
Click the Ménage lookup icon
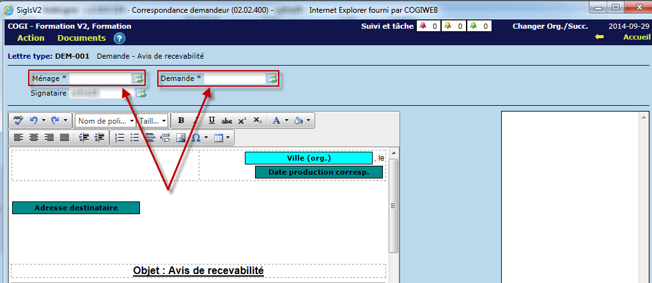(137, 78)
